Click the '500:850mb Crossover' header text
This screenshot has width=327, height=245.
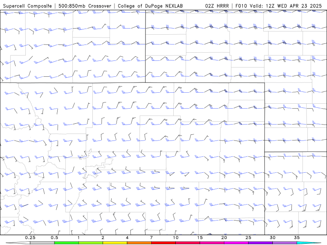[85, 6]
